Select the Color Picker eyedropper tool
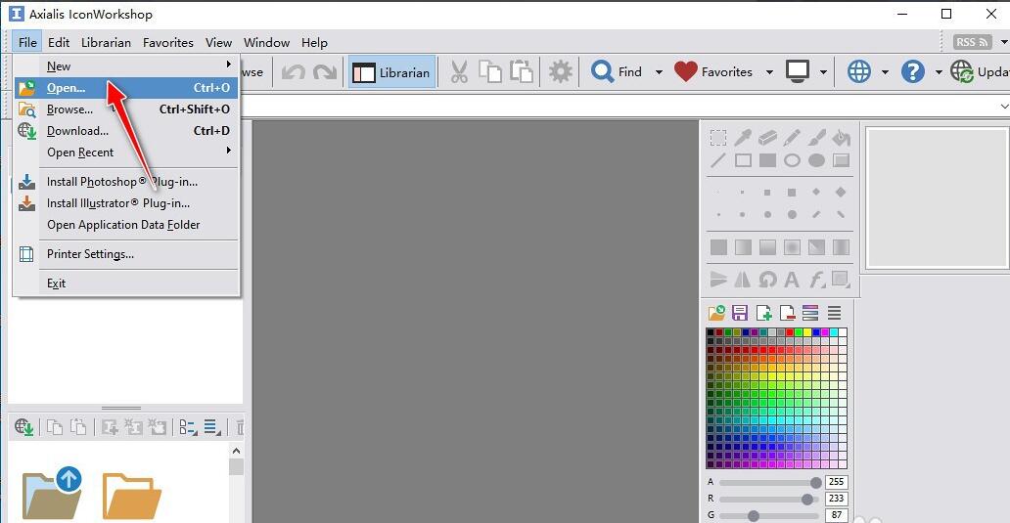Viewport: 1010px width, 523px height. click(x=743, y=138)
